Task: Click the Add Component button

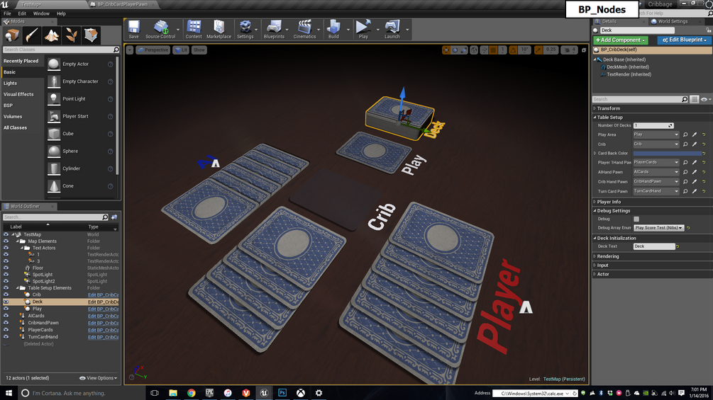Action: point(620,40)
